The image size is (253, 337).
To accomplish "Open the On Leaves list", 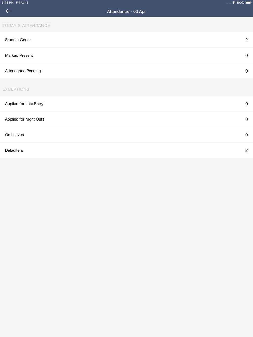I will pyautogui.click(x=126, y=135).
